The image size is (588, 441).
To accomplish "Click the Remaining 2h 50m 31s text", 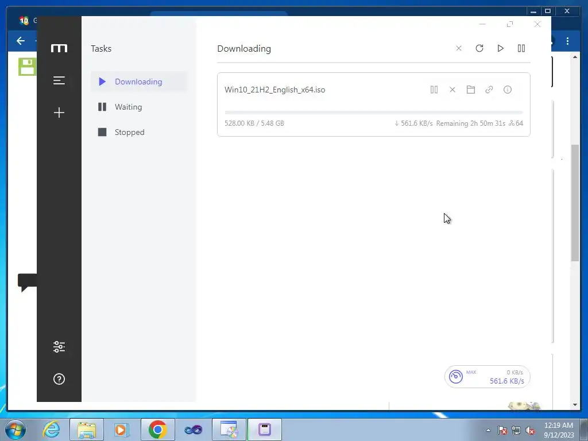I will (x=471, y=123).
